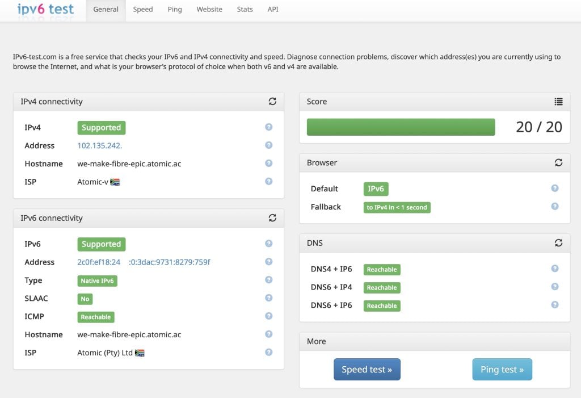Image resolution: width=581 pixels, height=398 pixels.
Task: Click help icon for Atomic (Pty) Ltd ISP
Action: (268, 353)
